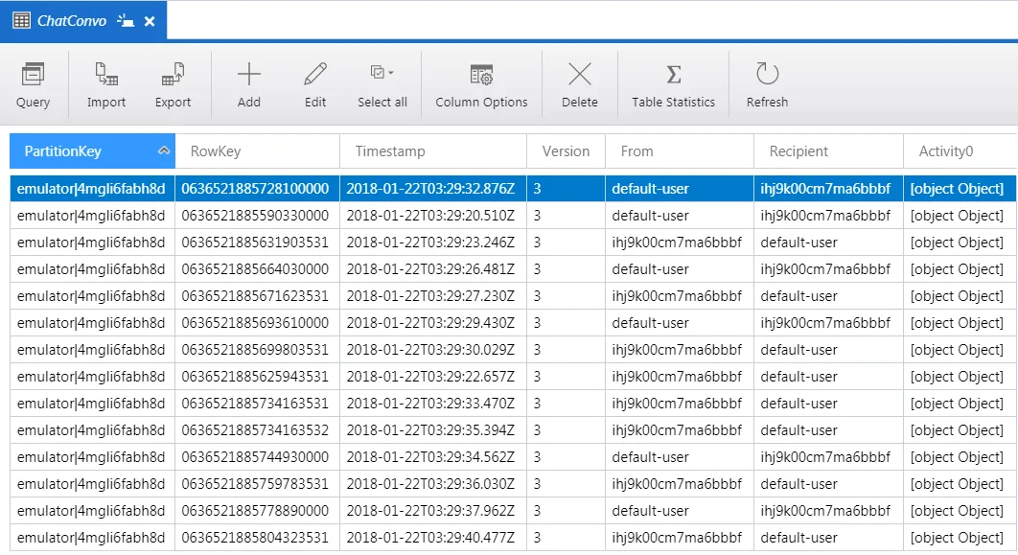Select row with timestamp 03:29:20.510Z

tap(513, 216)
